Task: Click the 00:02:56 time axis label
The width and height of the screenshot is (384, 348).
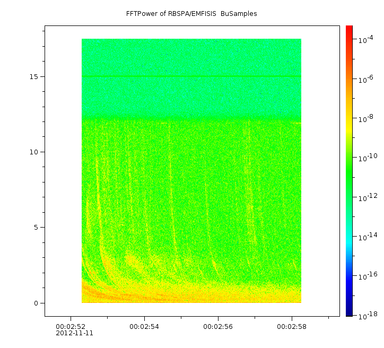Action: pyautogui.click(x=218, y=327)
